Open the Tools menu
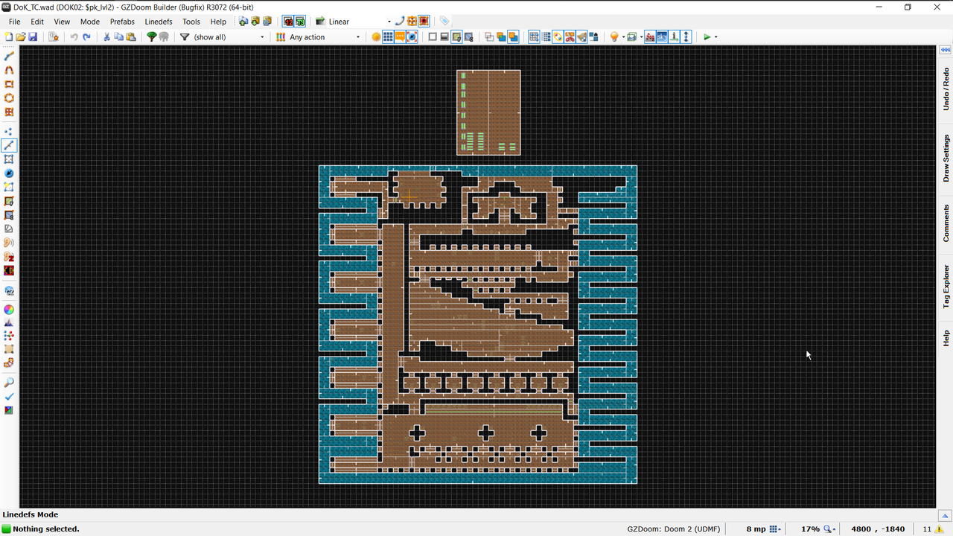Viewport: 953px width, 536px height. click(x=191, y=22)
